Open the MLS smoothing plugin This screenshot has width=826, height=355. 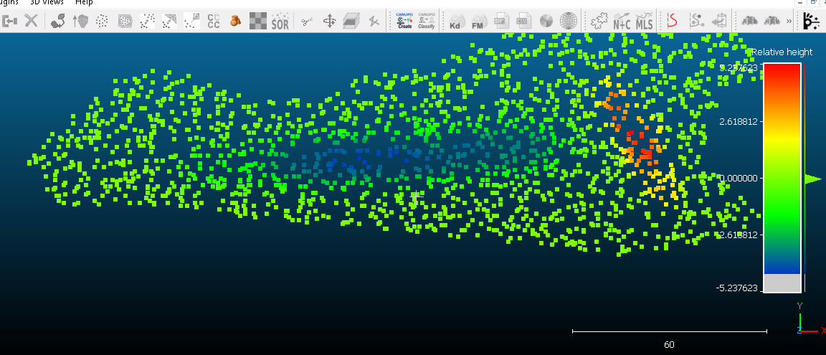(x=645, y=22)
